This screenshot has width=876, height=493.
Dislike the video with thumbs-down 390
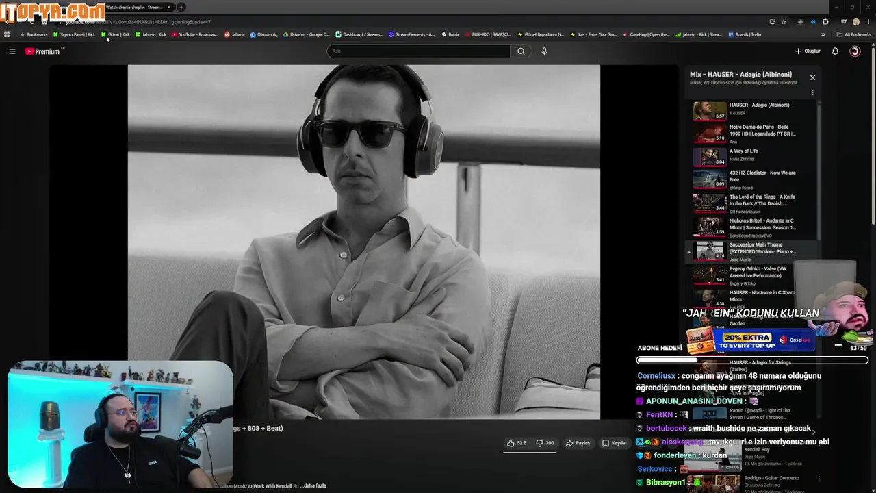tap(545, 443)
